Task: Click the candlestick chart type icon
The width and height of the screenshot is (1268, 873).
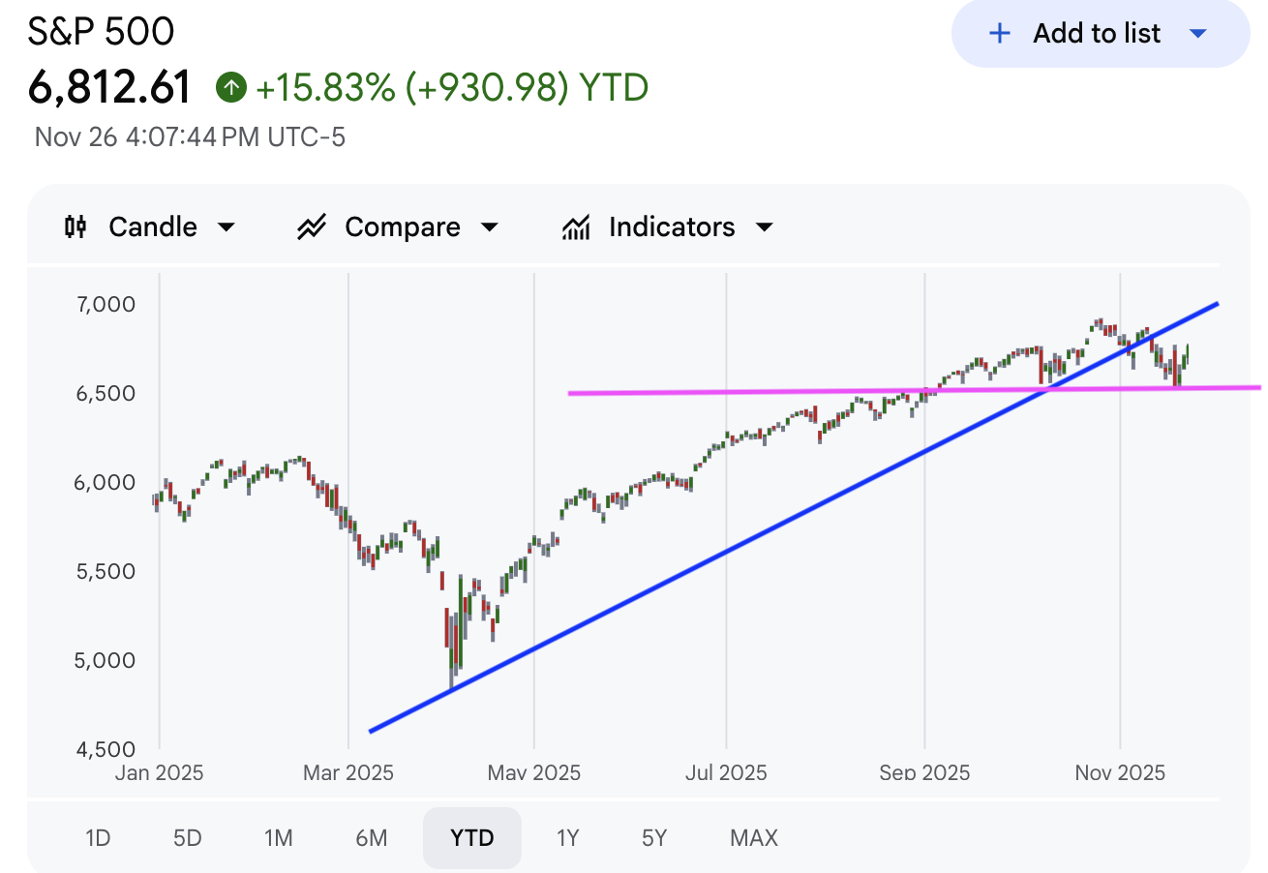Action: [x=75, y=227]
